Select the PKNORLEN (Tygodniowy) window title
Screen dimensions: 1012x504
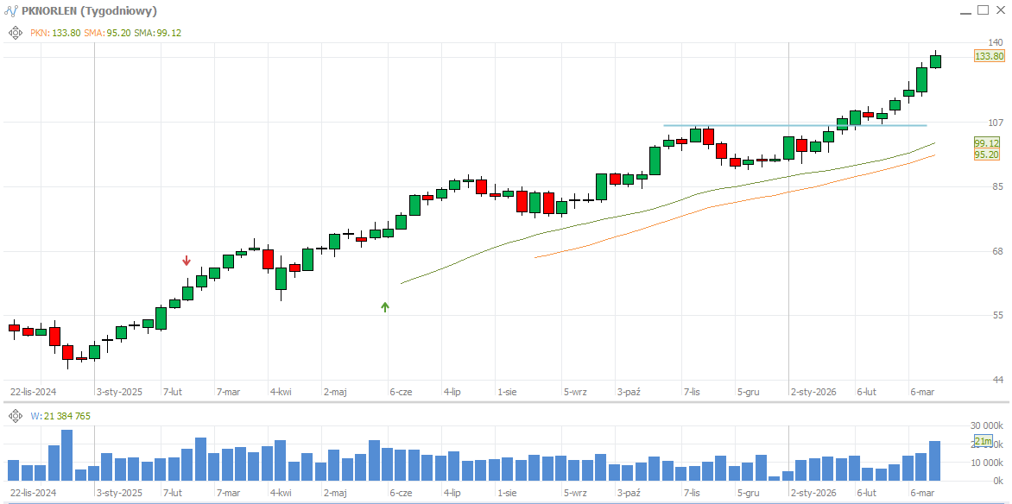tap(89, 11)
